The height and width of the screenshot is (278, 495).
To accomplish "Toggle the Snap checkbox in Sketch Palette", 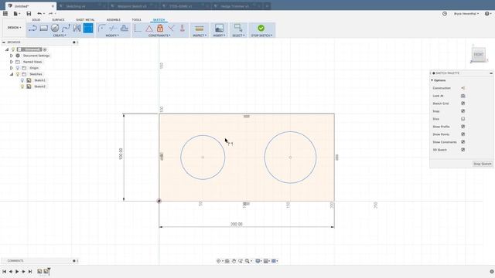I will (x=463, y=111).
